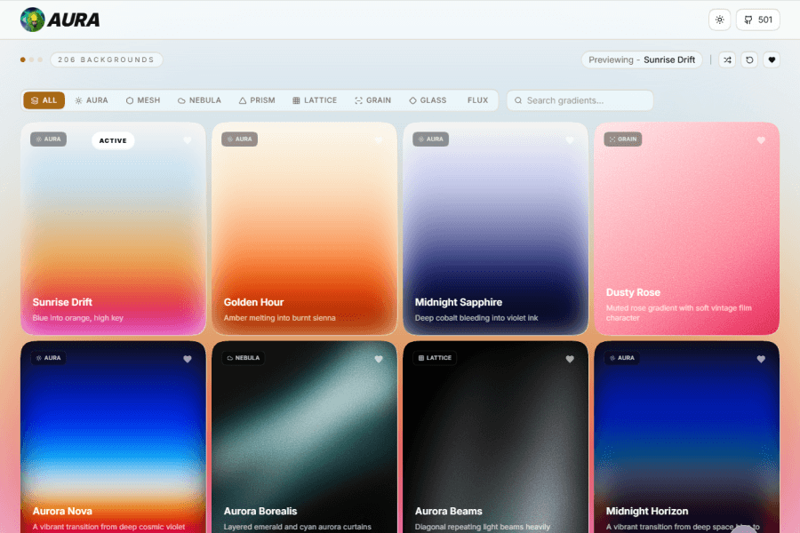Favorite Midnight Horizon with its heart
Viewport: 800px width, 533px height.
pyautogui.click(x=761, y=359)
